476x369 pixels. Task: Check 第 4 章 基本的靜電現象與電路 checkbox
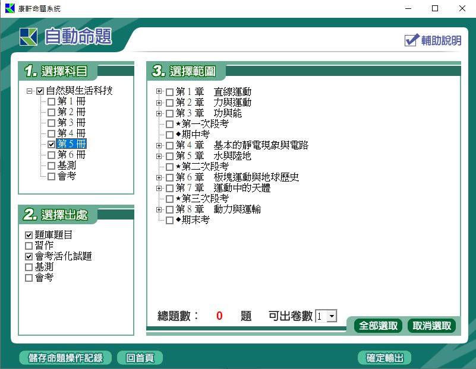point(170,146)
